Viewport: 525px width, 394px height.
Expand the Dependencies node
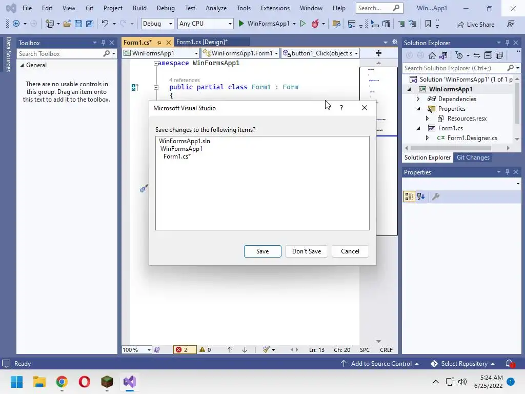tap(418, 99)
